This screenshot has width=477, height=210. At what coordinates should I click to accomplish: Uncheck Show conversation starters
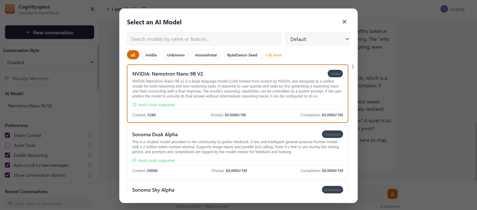(8, 175)
